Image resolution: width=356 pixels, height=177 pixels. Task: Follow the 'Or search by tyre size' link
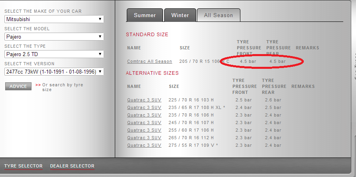coord(63,87)
